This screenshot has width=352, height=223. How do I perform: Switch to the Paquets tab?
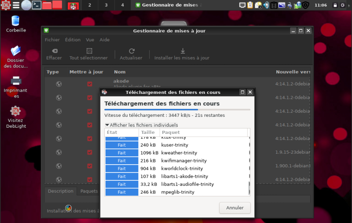(x=89, y=191)
